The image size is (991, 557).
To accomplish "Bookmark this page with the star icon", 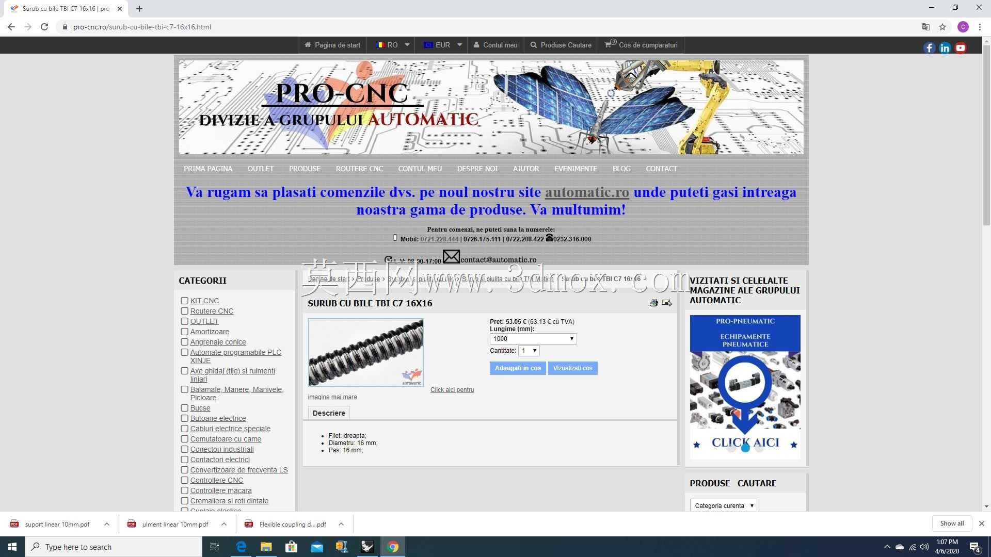I will pyautogui.click(x=942, y=27).
